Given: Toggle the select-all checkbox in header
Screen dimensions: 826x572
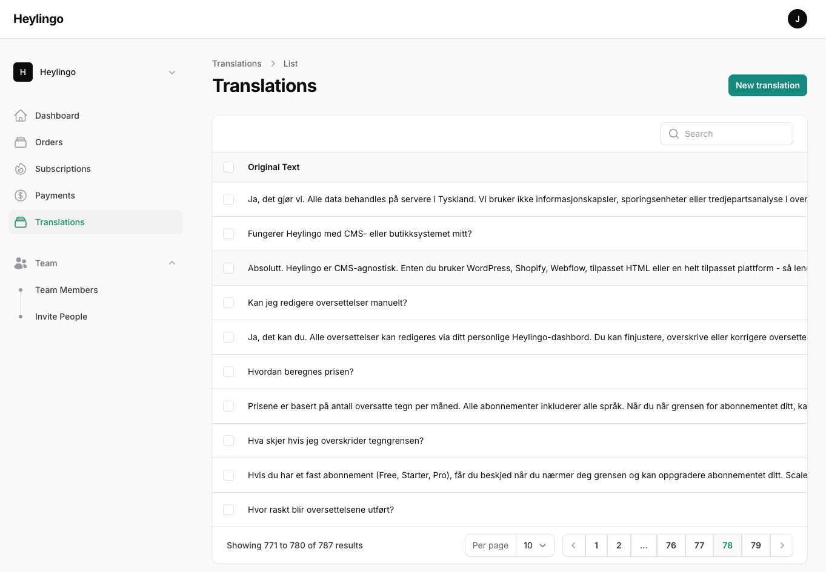Looking at the screenshot, I should pyautogui.click(x=228, y=167).
